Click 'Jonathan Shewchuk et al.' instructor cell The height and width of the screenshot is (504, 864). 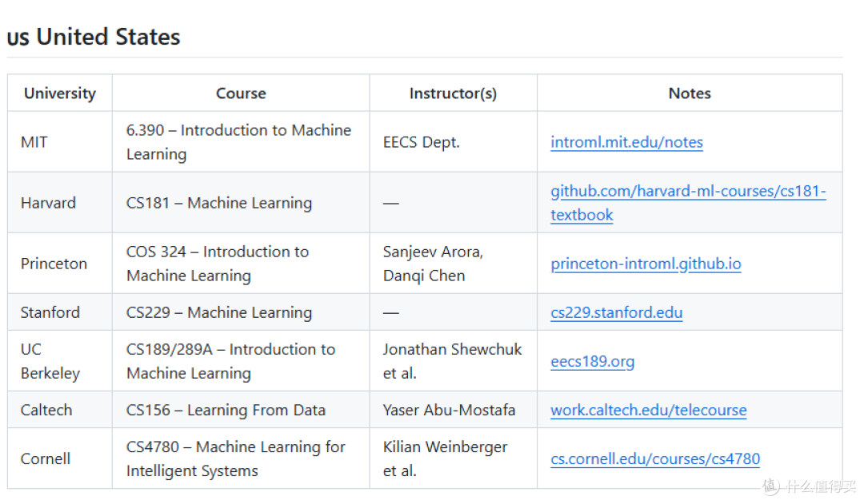(452, 361)
